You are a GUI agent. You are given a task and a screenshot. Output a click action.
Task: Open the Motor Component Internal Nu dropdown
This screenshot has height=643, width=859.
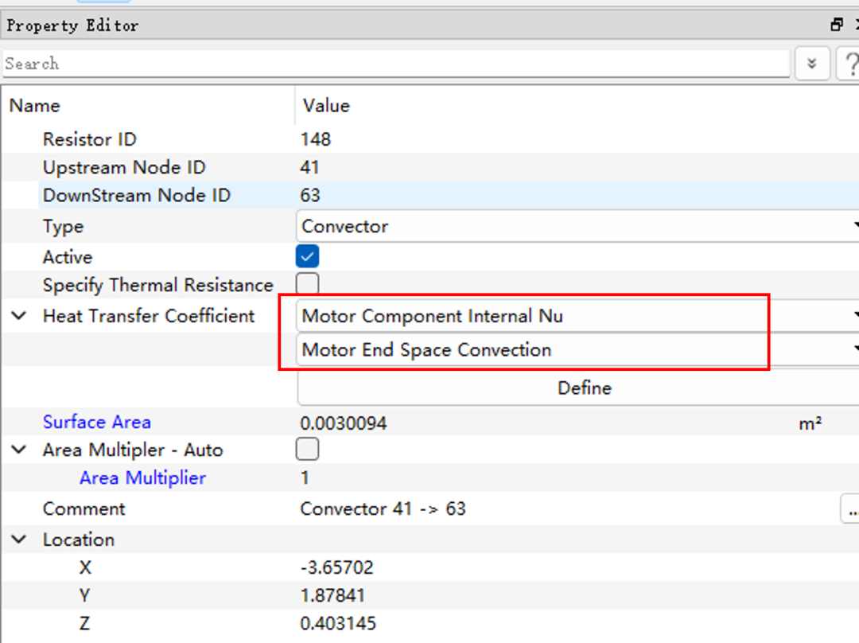coord(577,316)
